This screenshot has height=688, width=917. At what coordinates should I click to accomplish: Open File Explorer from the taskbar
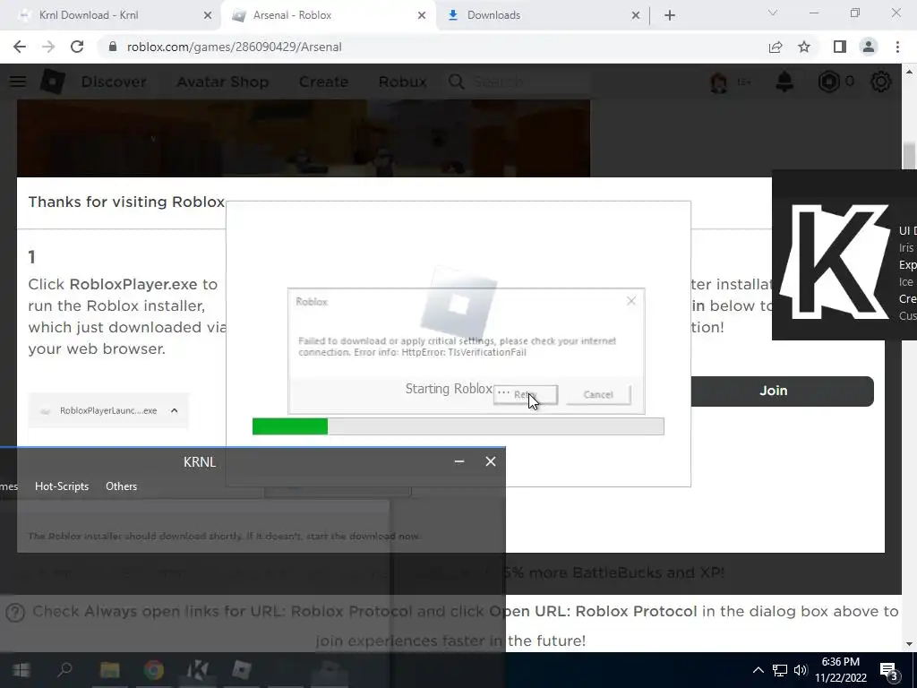pos(109,670)
